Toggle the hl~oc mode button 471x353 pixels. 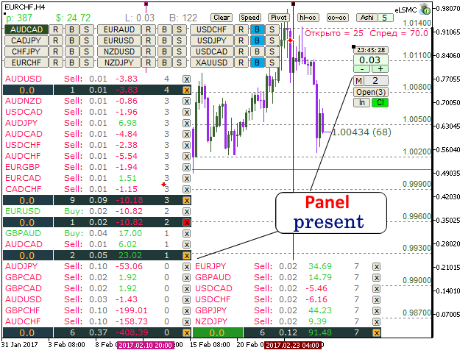308,18
